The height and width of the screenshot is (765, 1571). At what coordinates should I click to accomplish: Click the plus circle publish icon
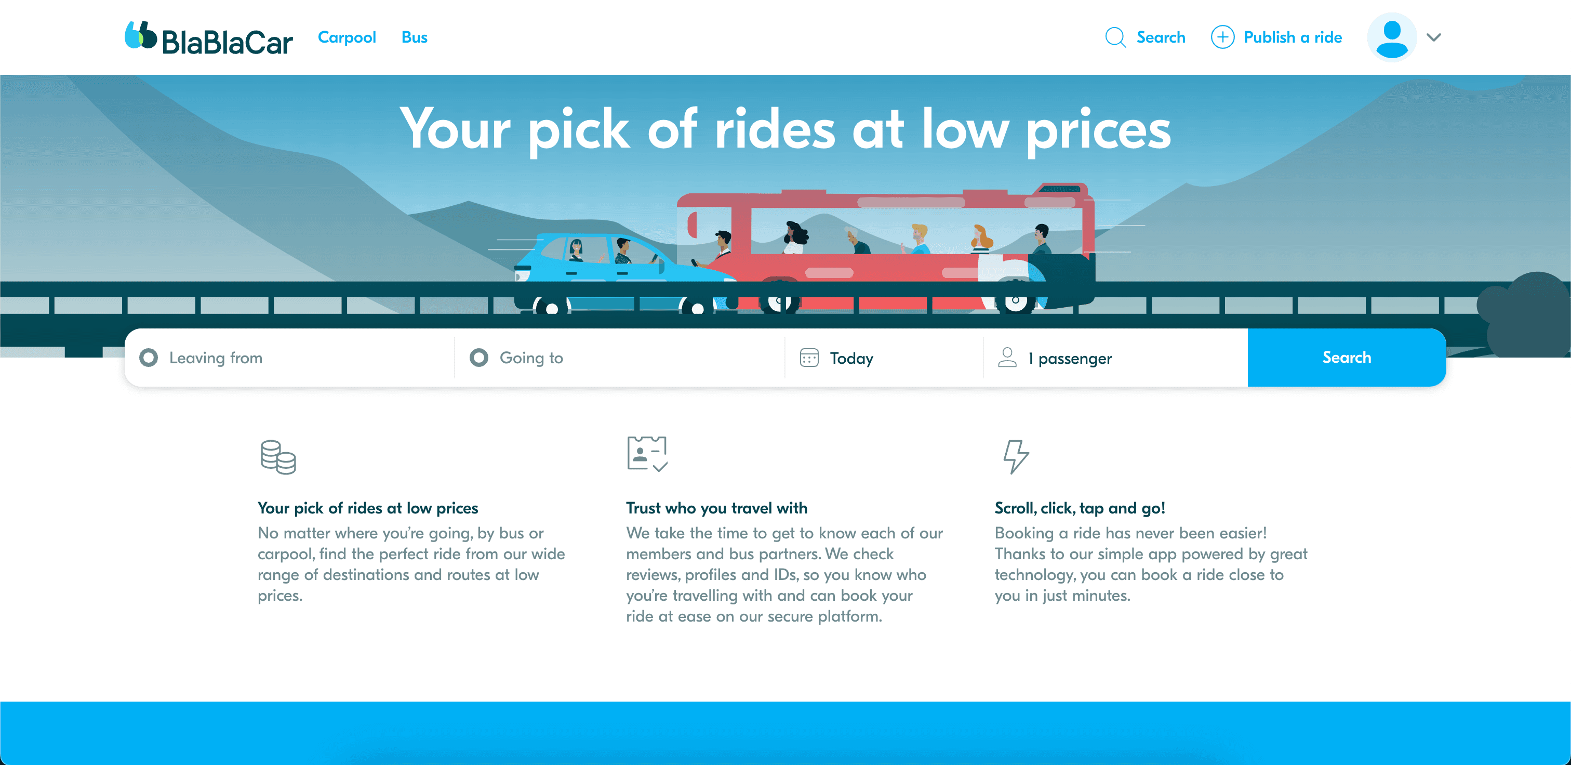tap(1222, 37)
